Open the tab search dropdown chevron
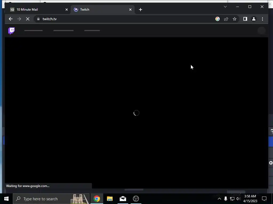 (225, 7)
